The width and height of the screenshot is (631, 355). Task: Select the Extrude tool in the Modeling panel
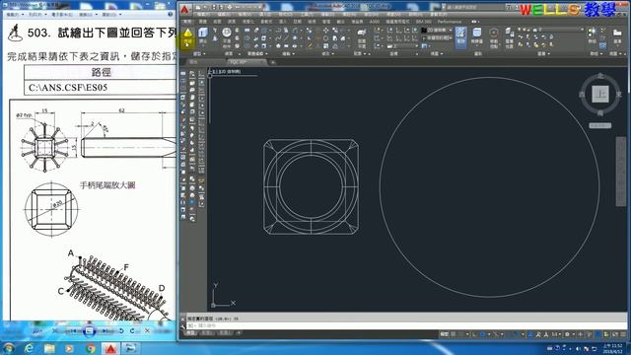203,35
